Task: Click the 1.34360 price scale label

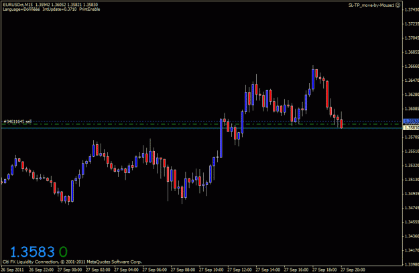Action: click(412, 236)
